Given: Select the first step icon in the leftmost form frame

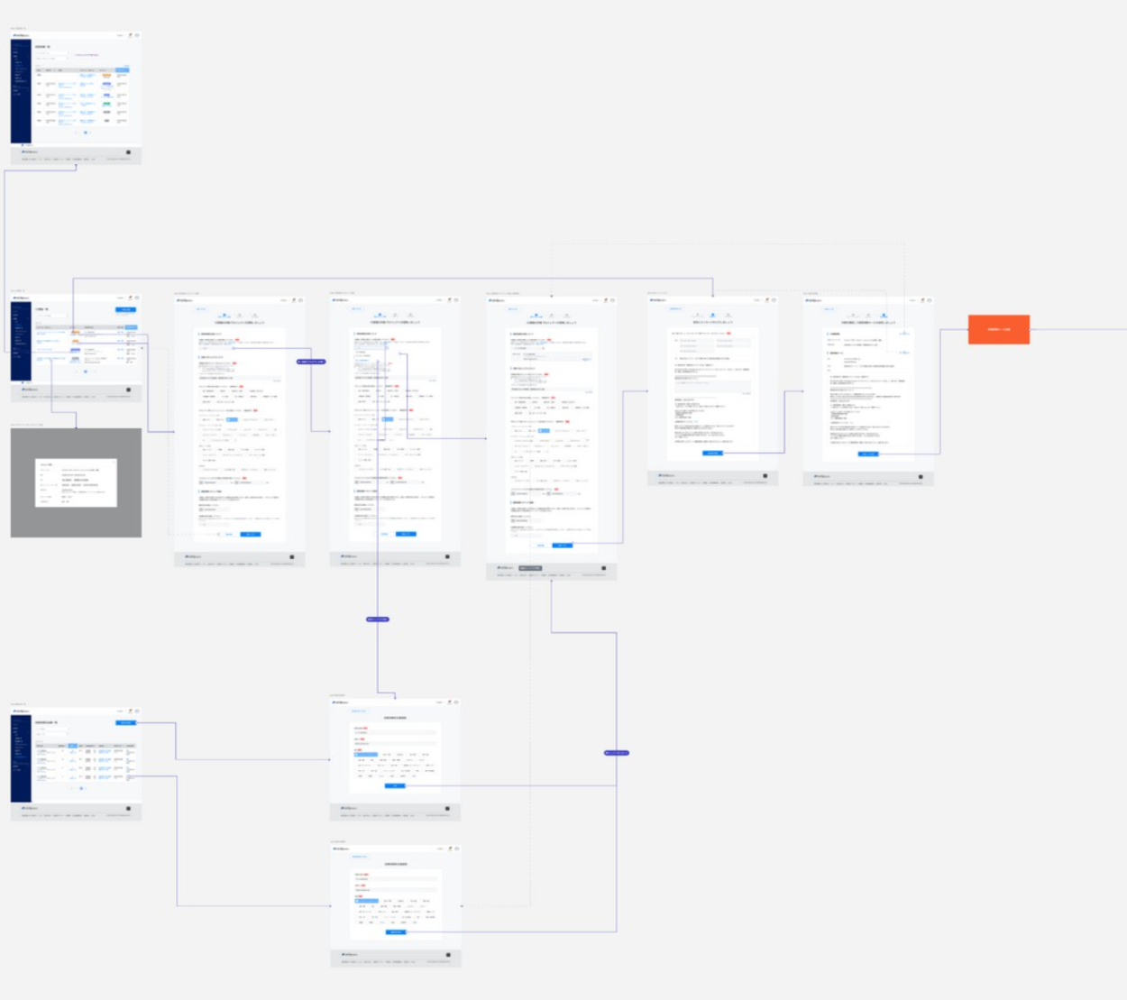Looking at the screenshot, I should [224, 316].
